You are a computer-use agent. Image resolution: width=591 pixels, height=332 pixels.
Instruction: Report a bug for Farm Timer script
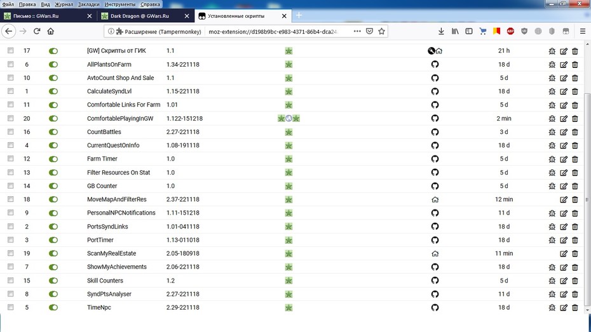(552, 159)
